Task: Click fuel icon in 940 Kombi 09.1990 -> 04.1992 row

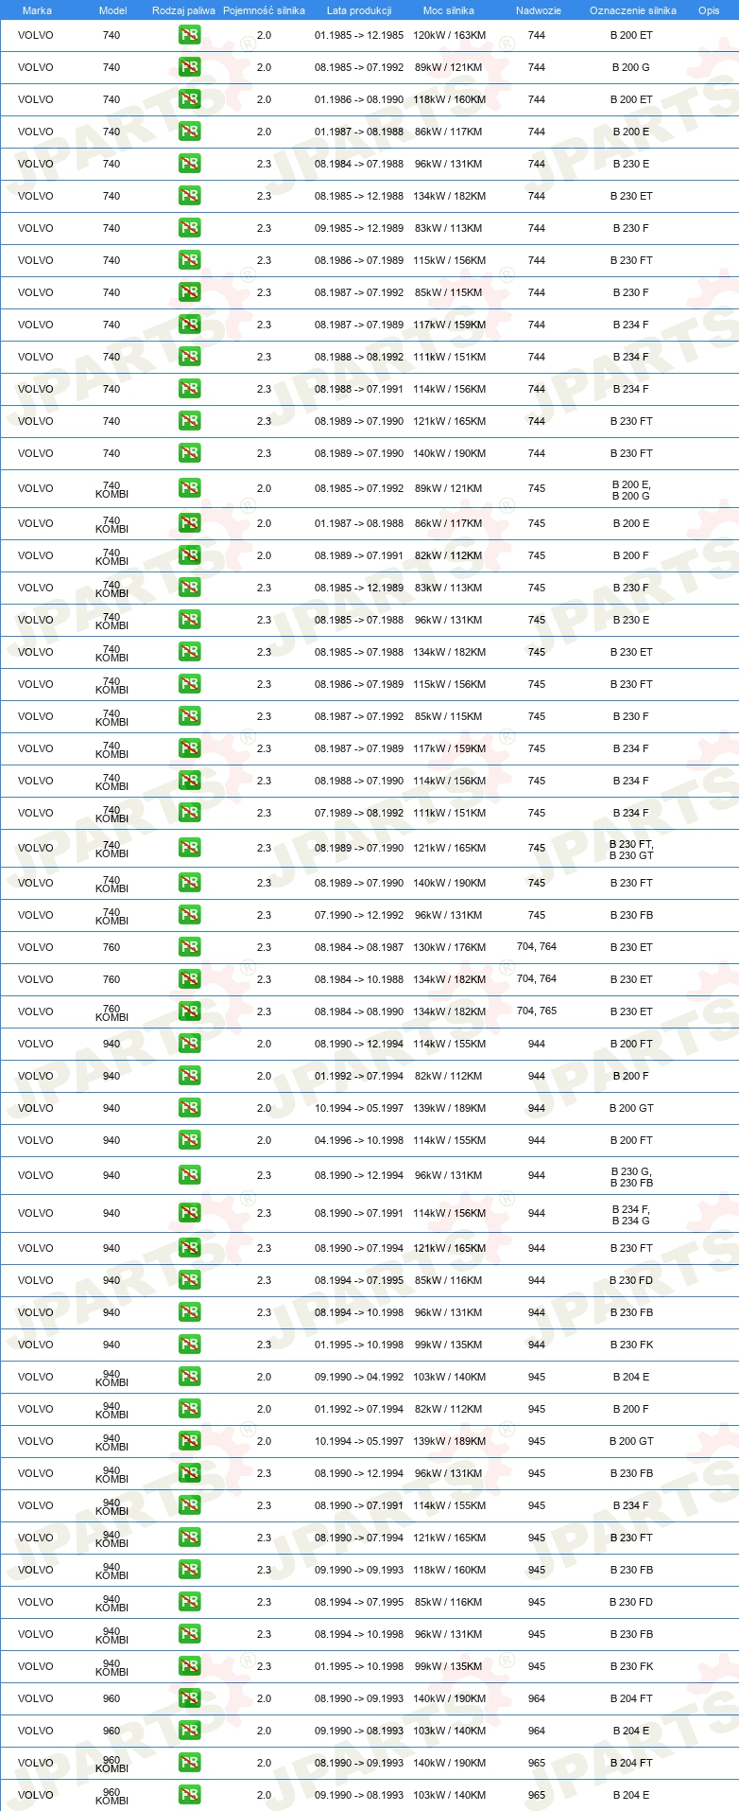Action: pos(189,1377)
